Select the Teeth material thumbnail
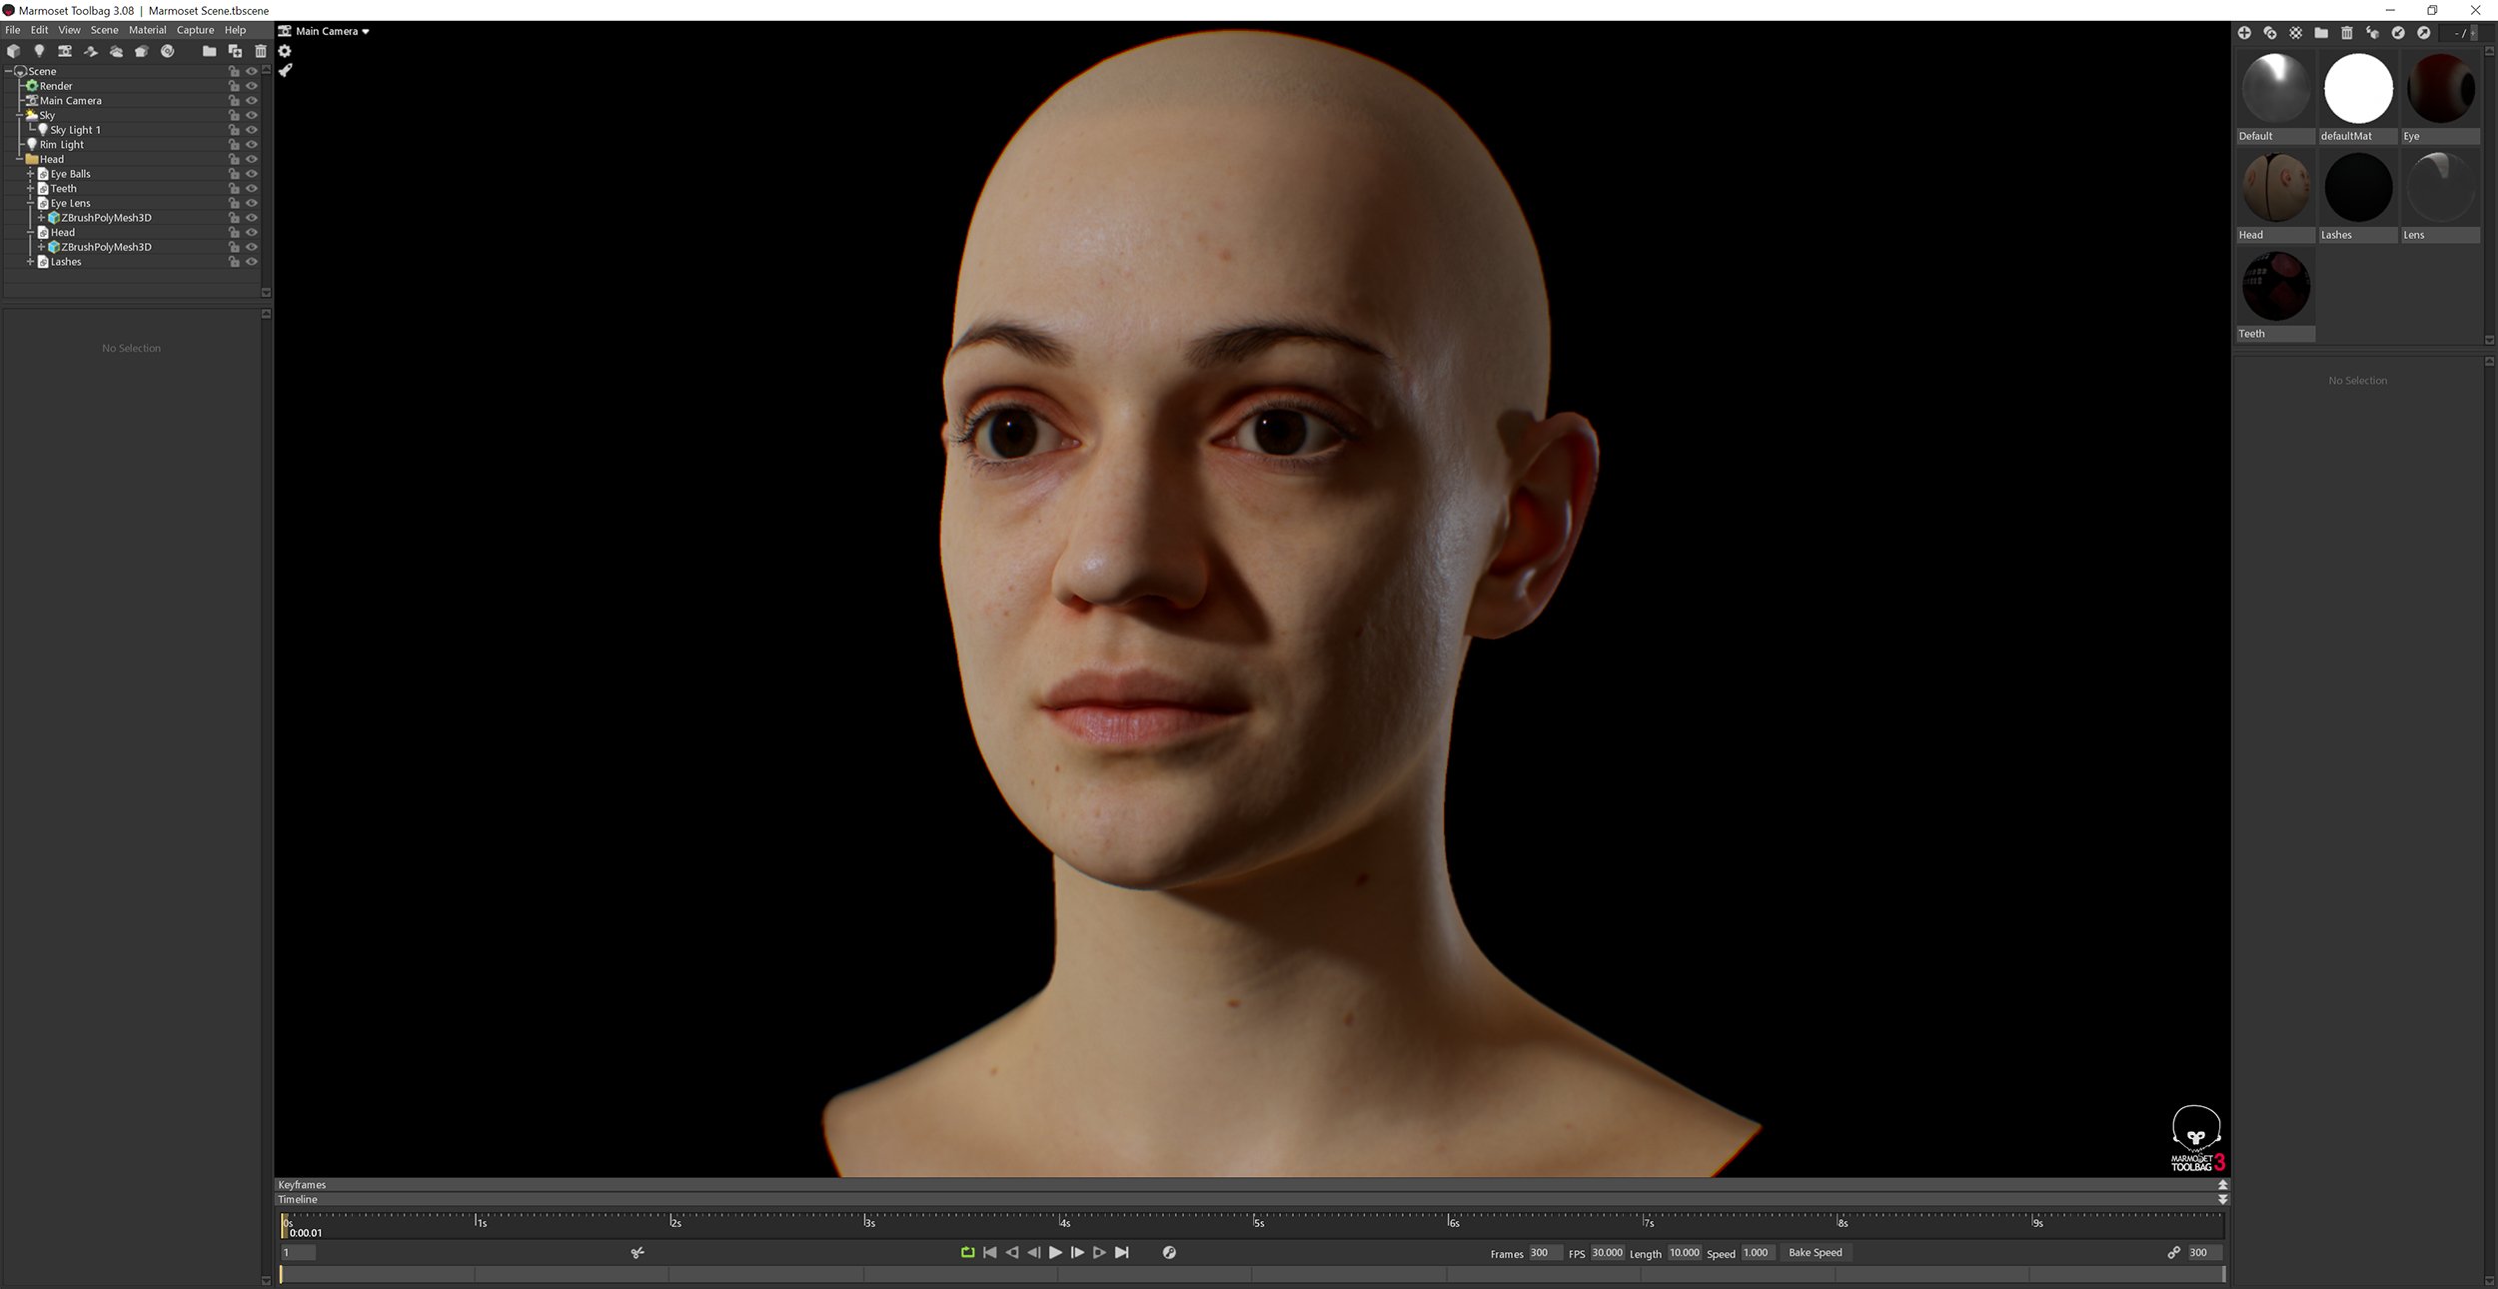 2275,285
